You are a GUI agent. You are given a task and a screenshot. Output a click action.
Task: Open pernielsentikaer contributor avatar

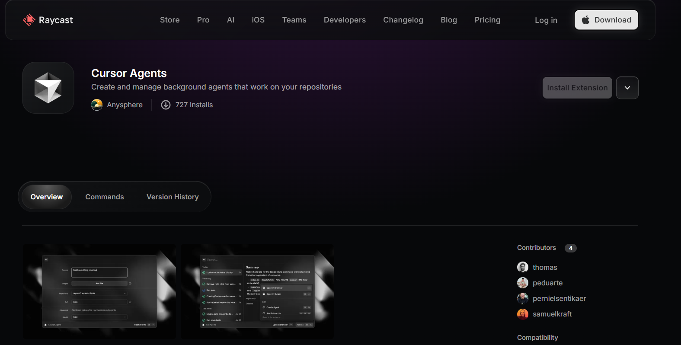pos(522,298)
